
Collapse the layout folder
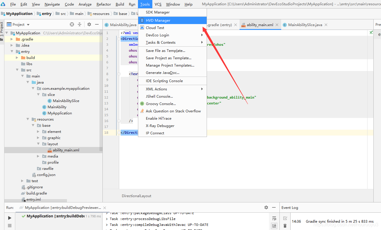pos(38,144)
